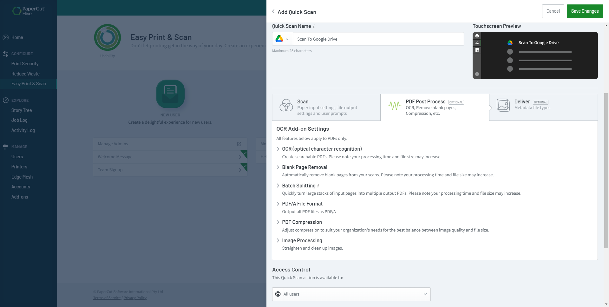Open Job Log in sidebar
Image resolution: width=609 pixels, height=307 pixels.
(19, 120)
